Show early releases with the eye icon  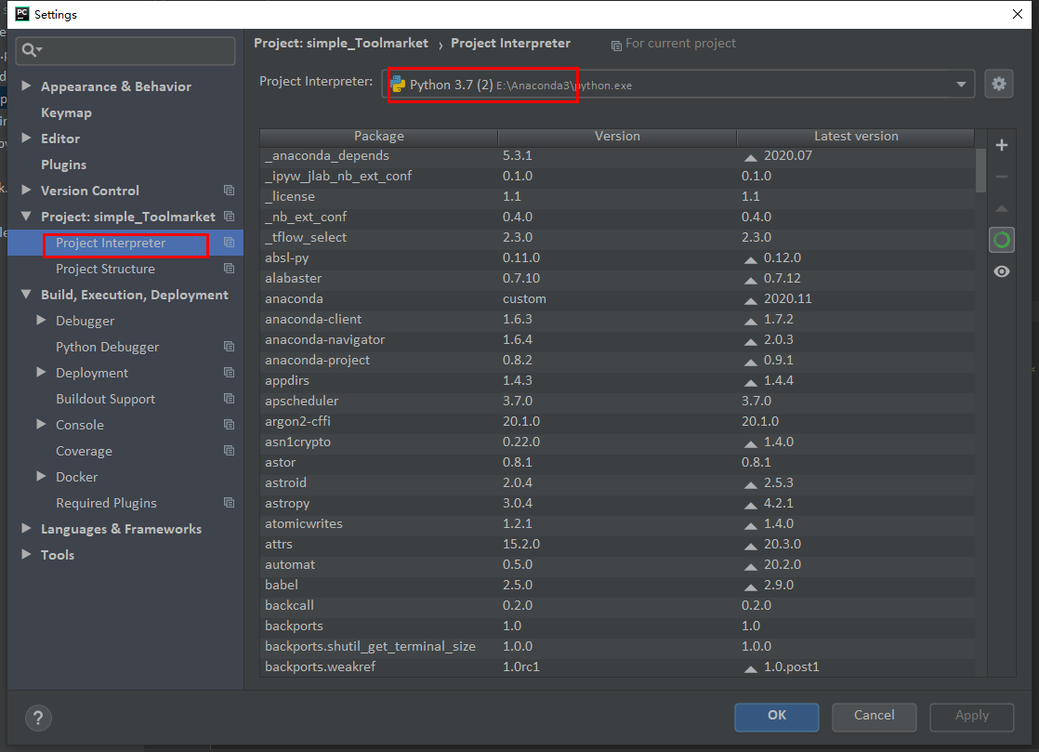pyautogui.click(x=1001, y=271)
